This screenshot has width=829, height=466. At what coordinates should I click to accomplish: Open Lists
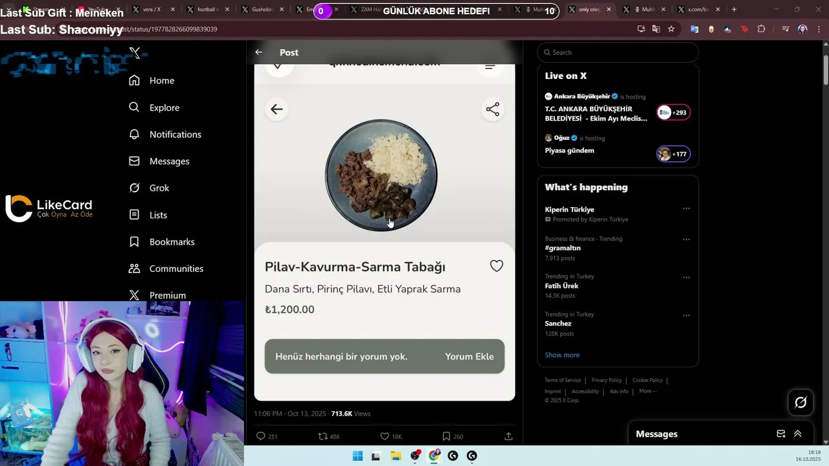(148, 215)
